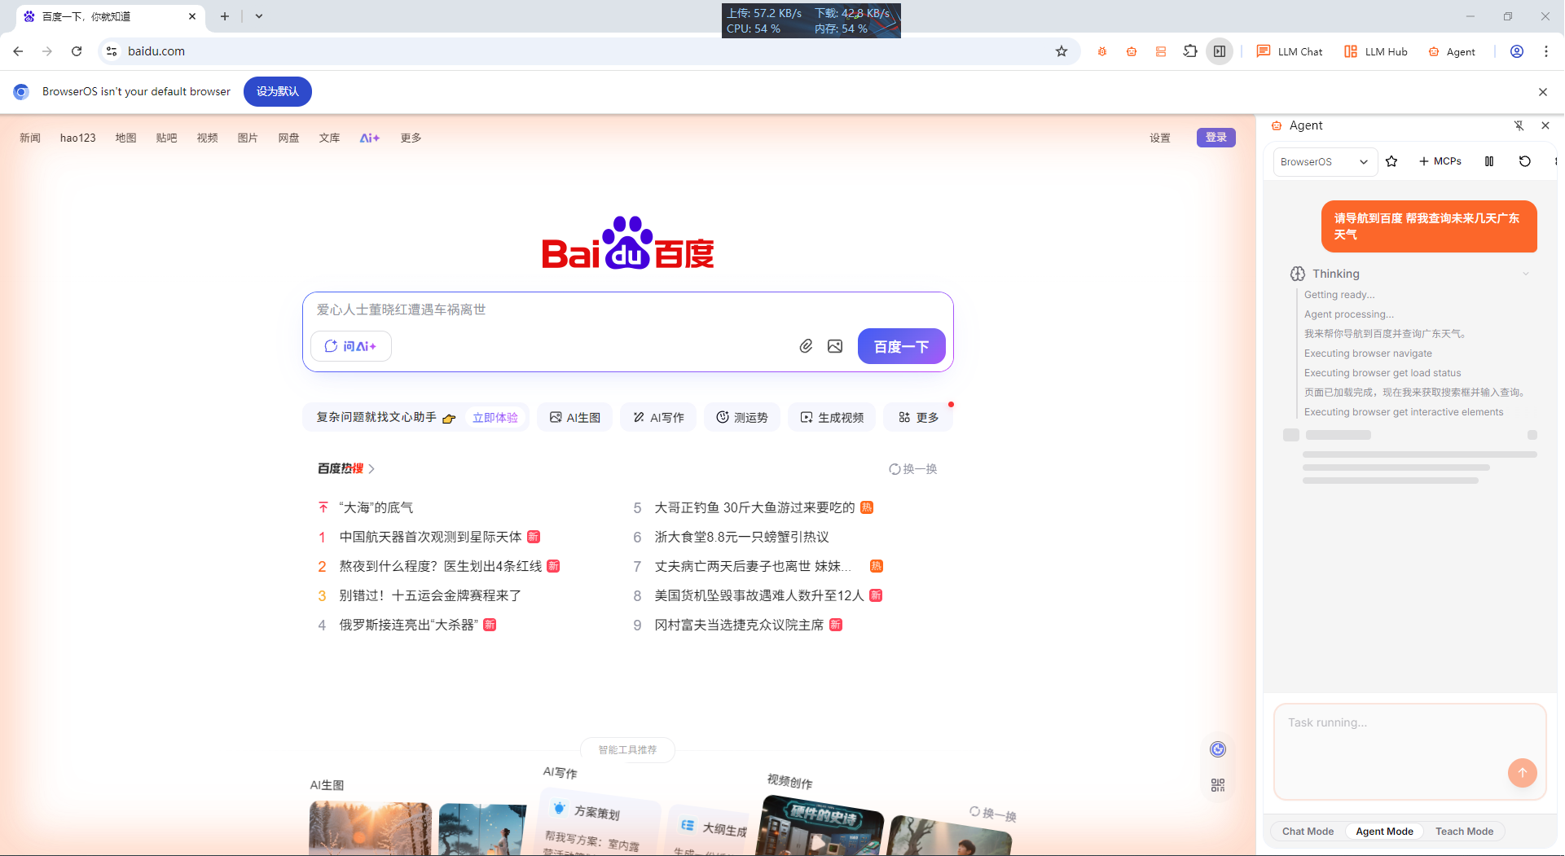Expand 更多 in Baidu top navigation
This screenshot has height=856, width=1565.
click(x=411, y=138)
